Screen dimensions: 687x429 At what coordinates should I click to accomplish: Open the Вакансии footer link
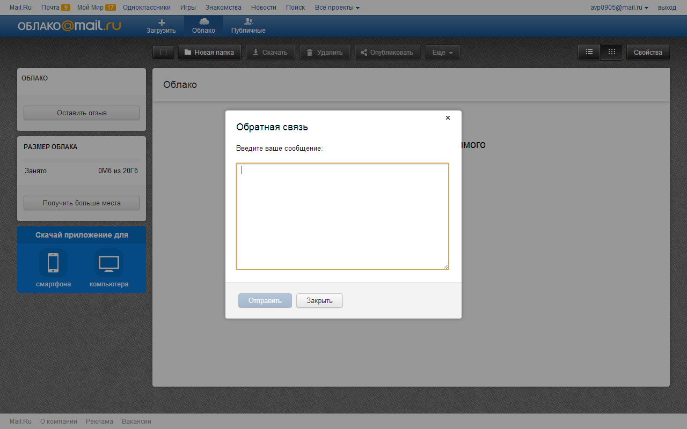pos(136,421)
